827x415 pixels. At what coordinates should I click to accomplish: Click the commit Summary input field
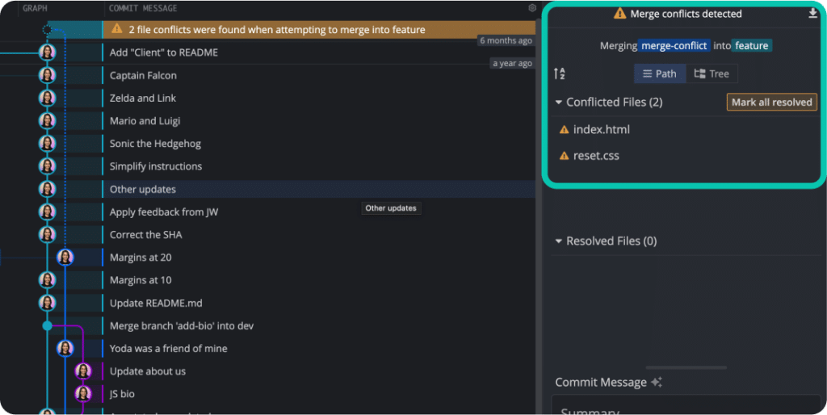pyautogui.click(x=686, y=406)
